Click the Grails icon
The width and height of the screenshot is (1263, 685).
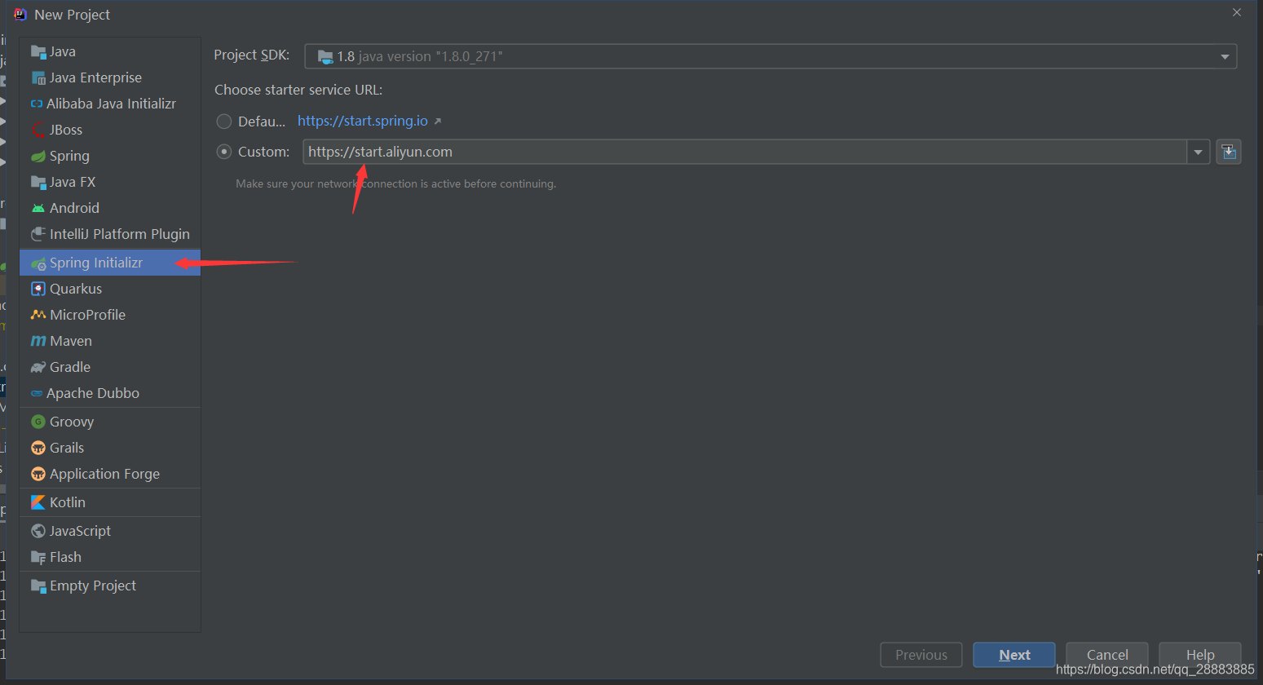[x=38, y=448]
